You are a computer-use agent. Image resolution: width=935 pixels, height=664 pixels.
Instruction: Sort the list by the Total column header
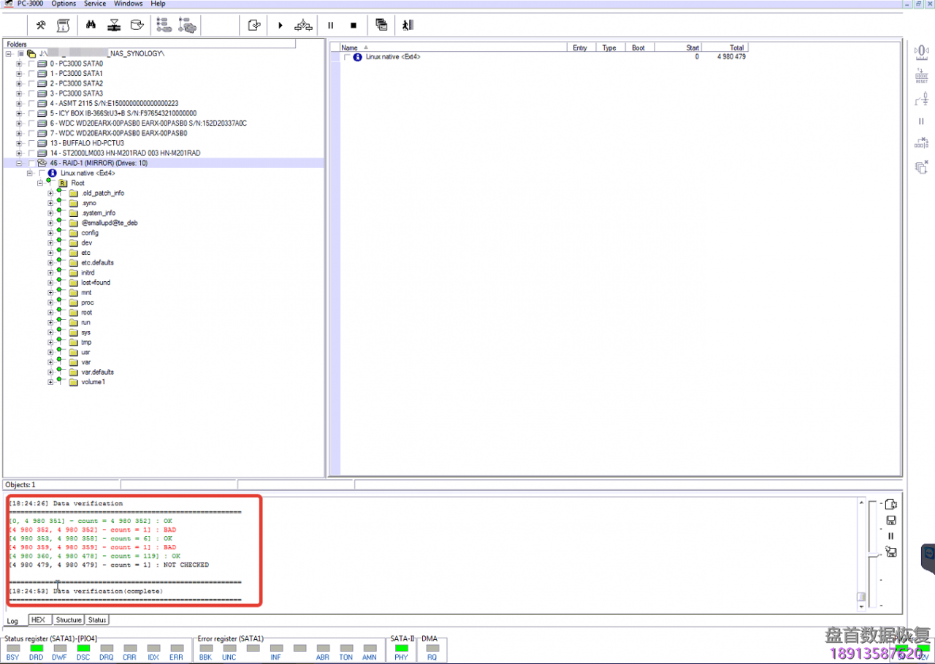point(724,47)
